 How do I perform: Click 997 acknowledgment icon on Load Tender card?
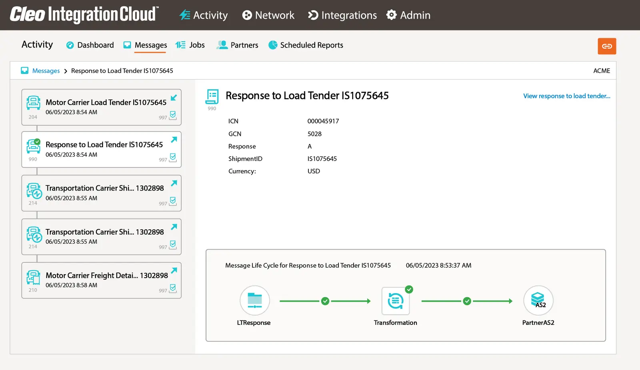coord(173,115)
